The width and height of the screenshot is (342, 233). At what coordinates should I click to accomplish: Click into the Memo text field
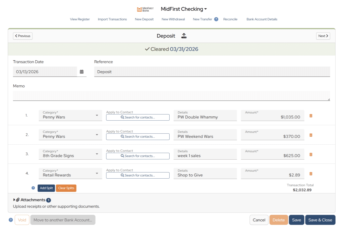tap(171, 96)
